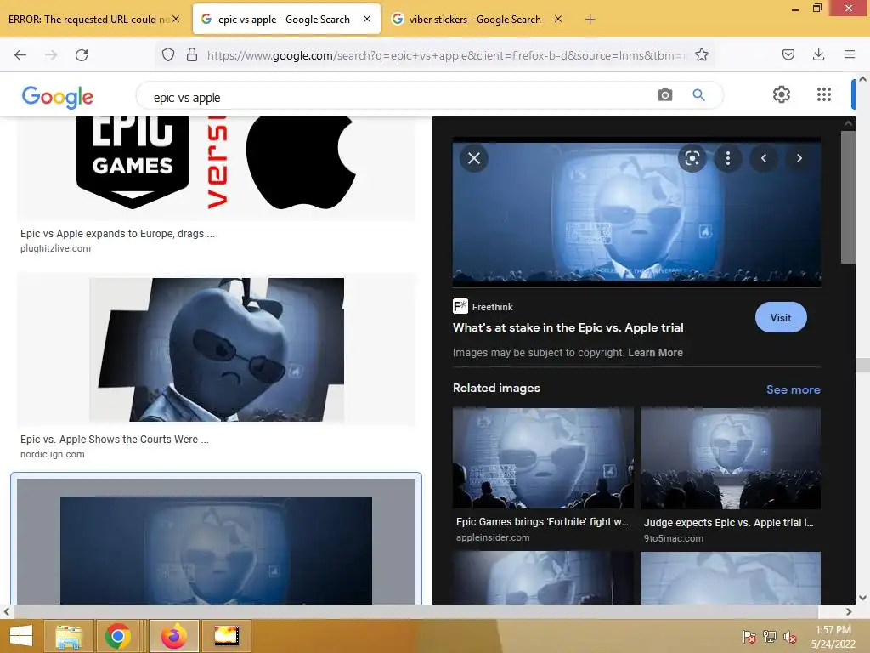Open the photo app taskbar icon
870x653 pixels.
226,636
